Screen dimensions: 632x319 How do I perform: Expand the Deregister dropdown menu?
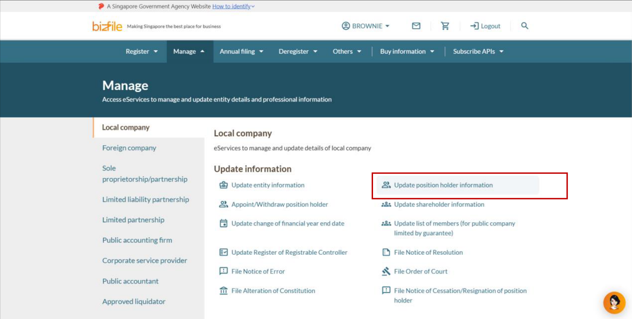[x=298, y=51]
